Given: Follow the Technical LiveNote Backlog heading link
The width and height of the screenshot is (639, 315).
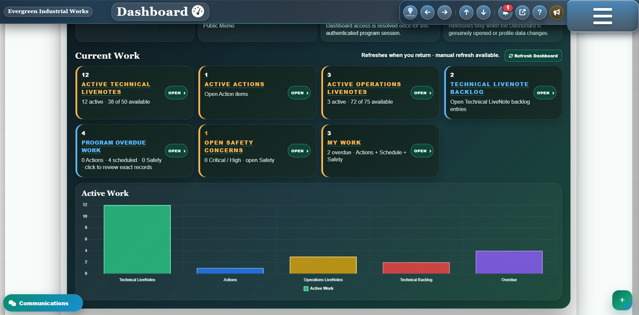Looking at the screenshot, I should tap(489, 88).
